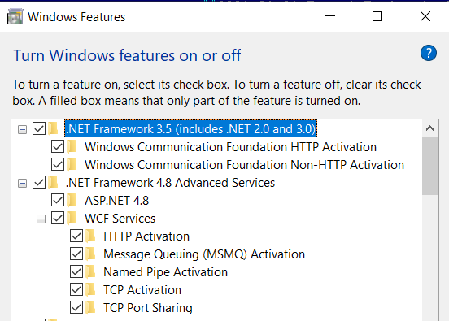The image size is (449, 321).
Task: Click scrollbar track below the thumb
Action: [x=429, y=258]
